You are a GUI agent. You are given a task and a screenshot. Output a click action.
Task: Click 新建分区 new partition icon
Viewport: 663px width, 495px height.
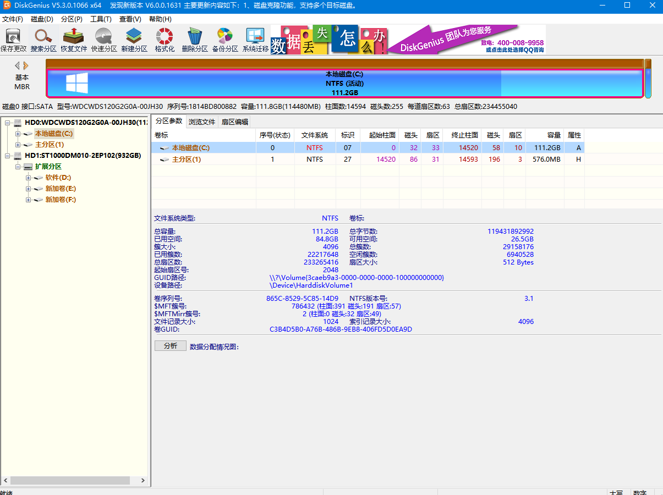134,39
